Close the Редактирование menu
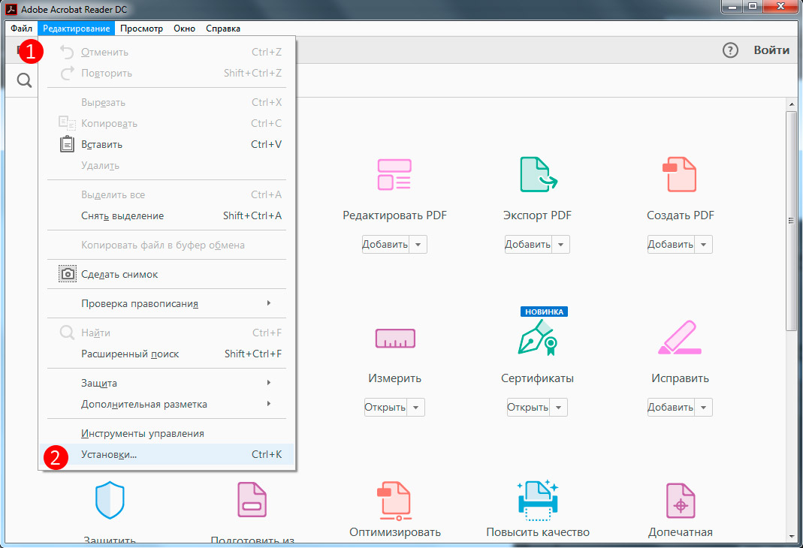The height and width of the screenshot is (548, 803). pos(77,29)
